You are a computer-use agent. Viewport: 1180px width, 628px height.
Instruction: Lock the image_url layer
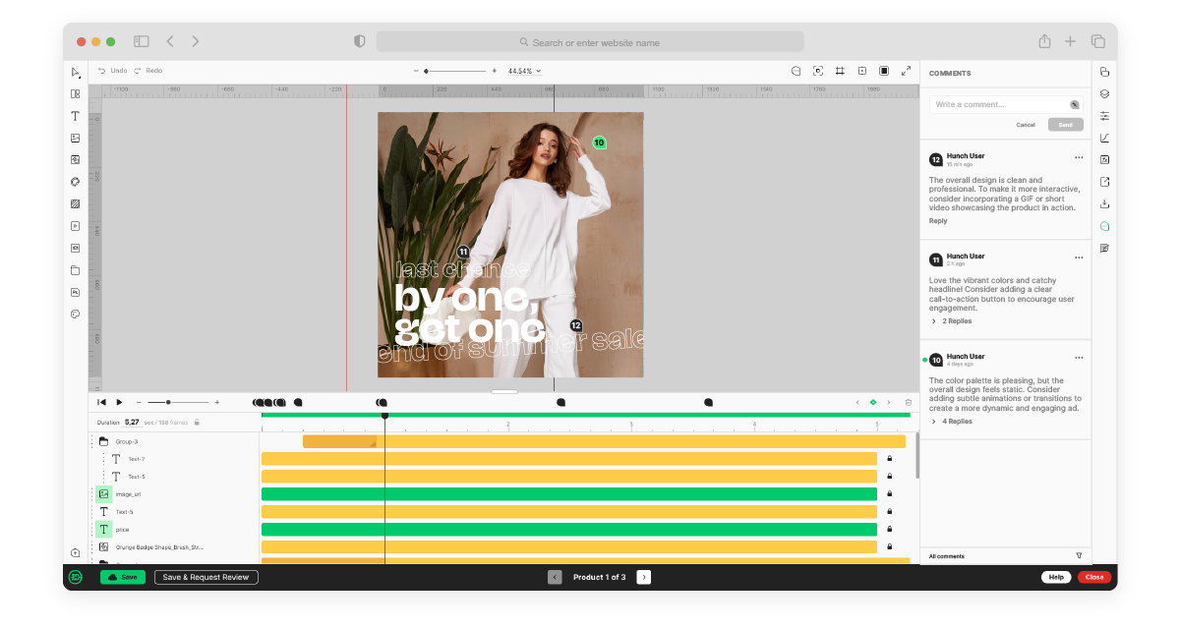[890, 493]
